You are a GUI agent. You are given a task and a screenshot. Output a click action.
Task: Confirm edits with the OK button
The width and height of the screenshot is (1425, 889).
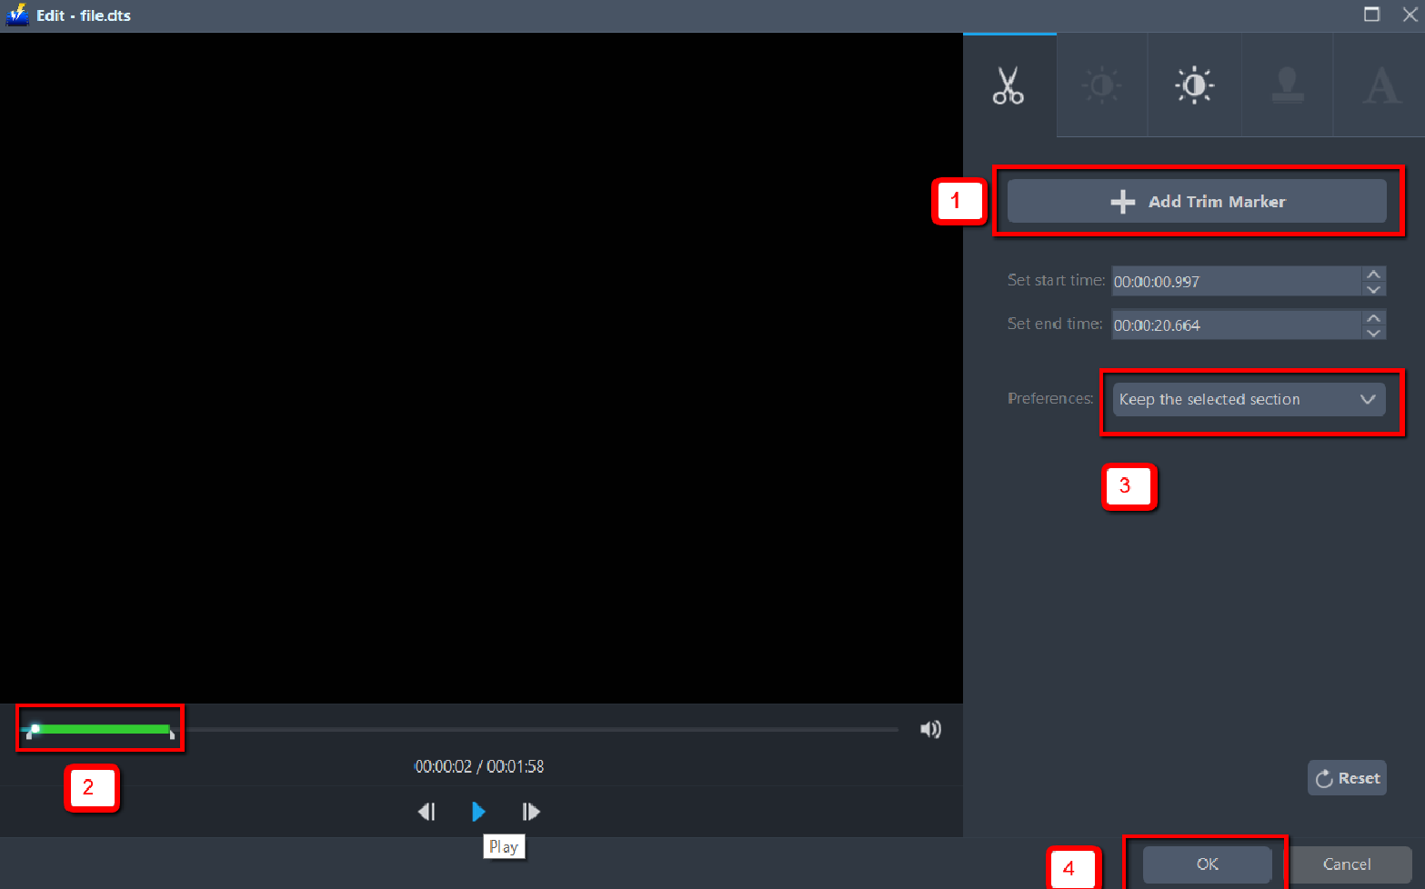click(x=1206, y=864)
